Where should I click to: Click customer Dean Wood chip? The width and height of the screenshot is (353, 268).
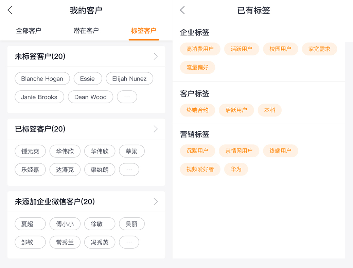[90, 97]
